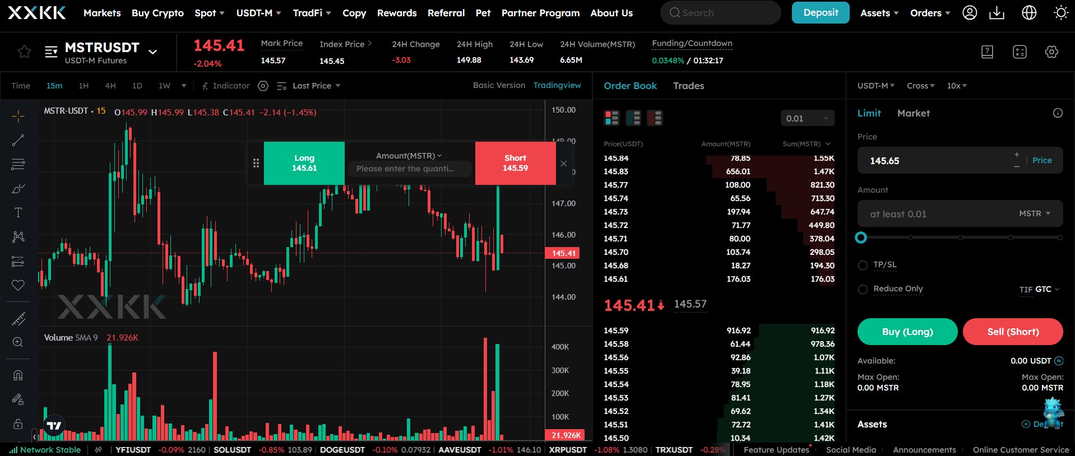The image size is (1075, 456).
Task: Open the calculator icon in header
Action: (x=1020, y=52)
